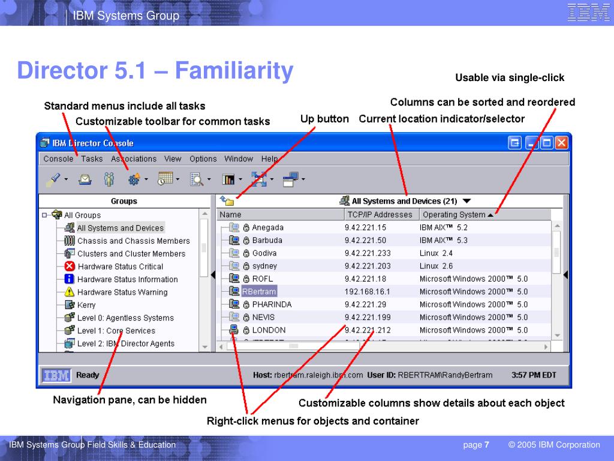Click the splitter arrow at right window edge
Image resolution: width=614 pixels, height=461 pixels.
coord(566,275)
